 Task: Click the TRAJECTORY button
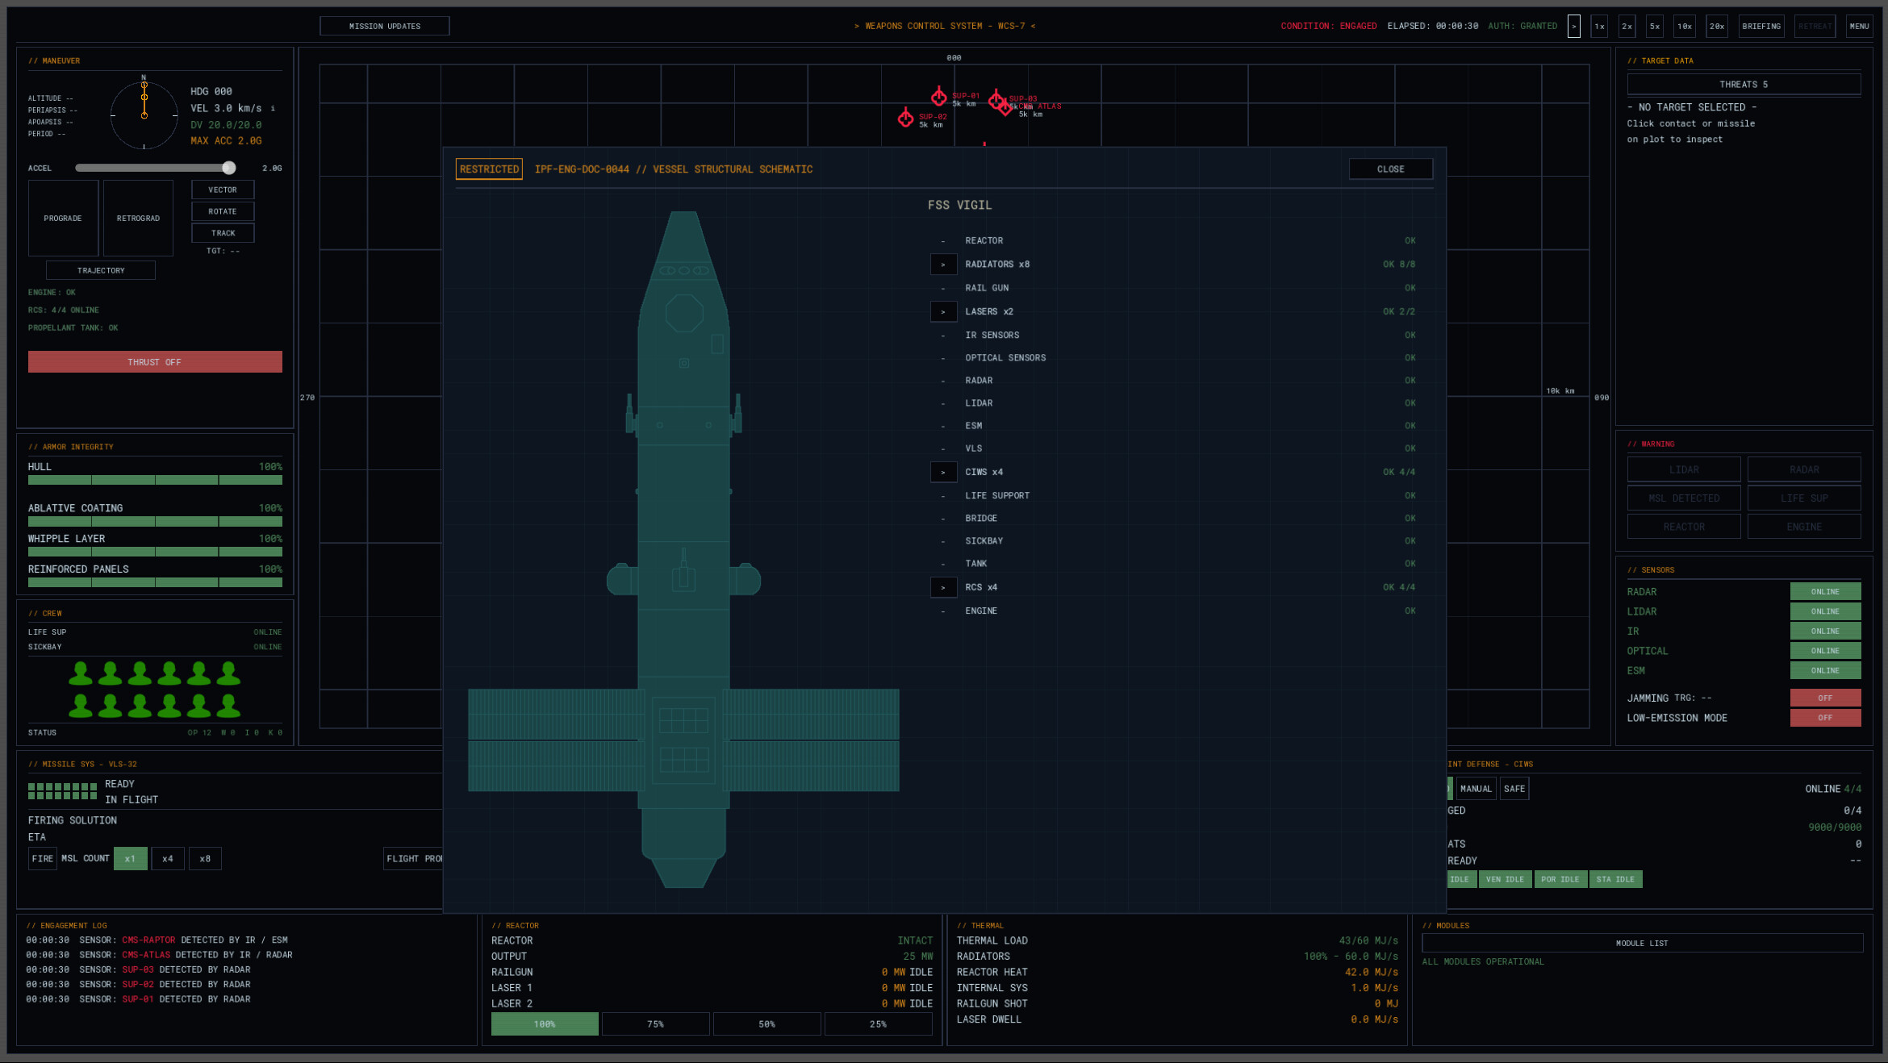click(101, 270)
